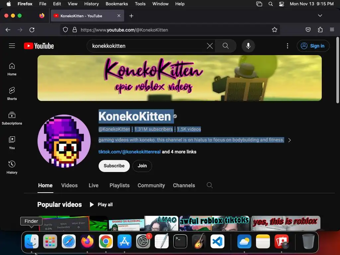Open Spotlight search in menu bar
Image resolution: width=340 pixels, height=255 pixels.
[x=270, y=4]
